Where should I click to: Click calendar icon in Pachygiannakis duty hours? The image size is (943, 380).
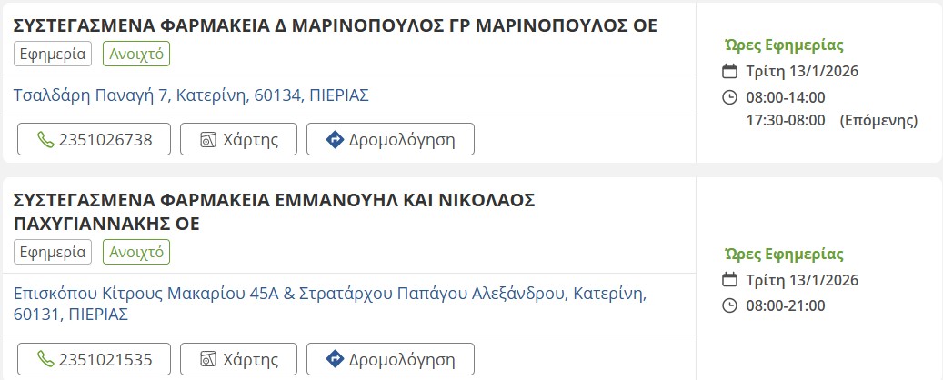click(x=729, y=280)
